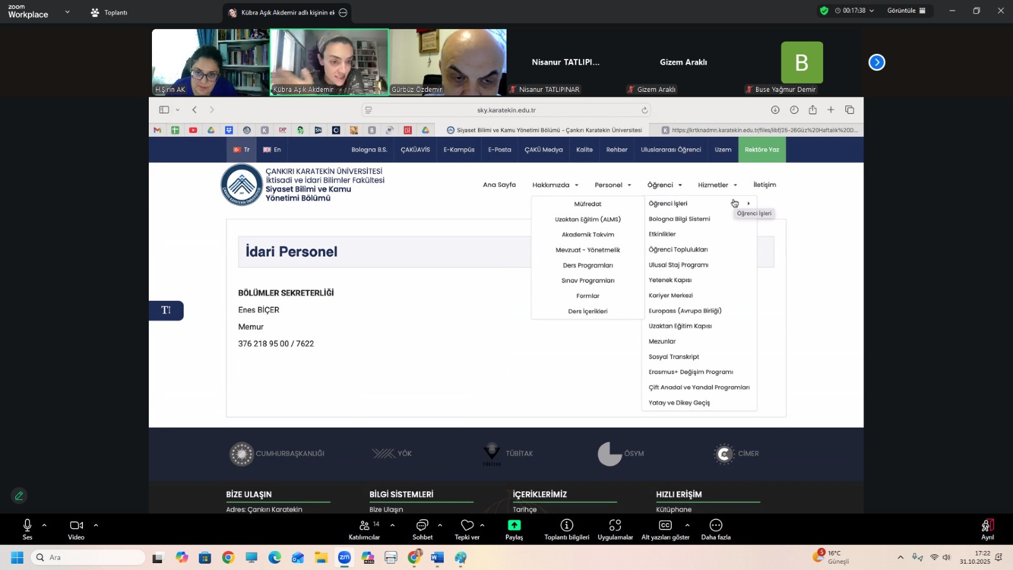Toggle the Ses microphone mute button
The height and width of the screenshot is (570, 1013).
[27, 529]
